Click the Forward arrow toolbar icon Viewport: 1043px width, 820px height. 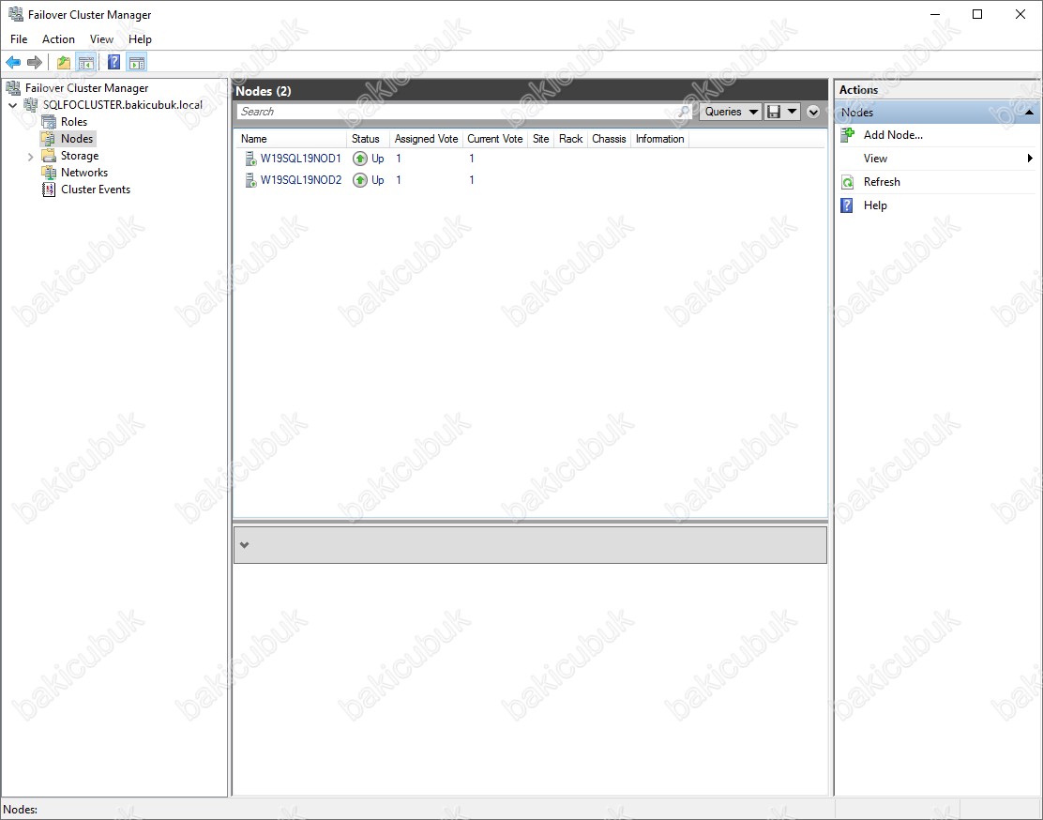coord(35,63)
